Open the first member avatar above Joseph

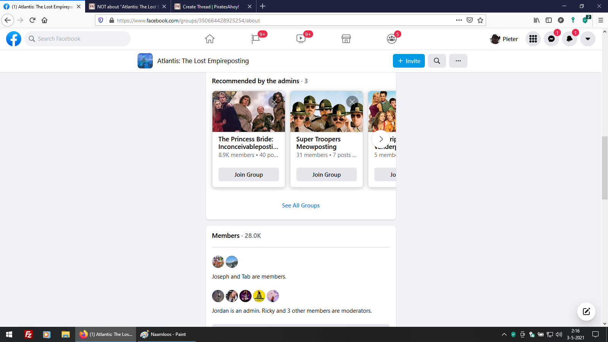click(218, 262)
